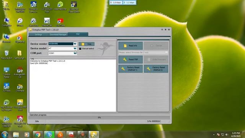This screenshot has width=245, height=138.
Task: Open Windows Explorer from the taskbar
Action: click(16, 135)
